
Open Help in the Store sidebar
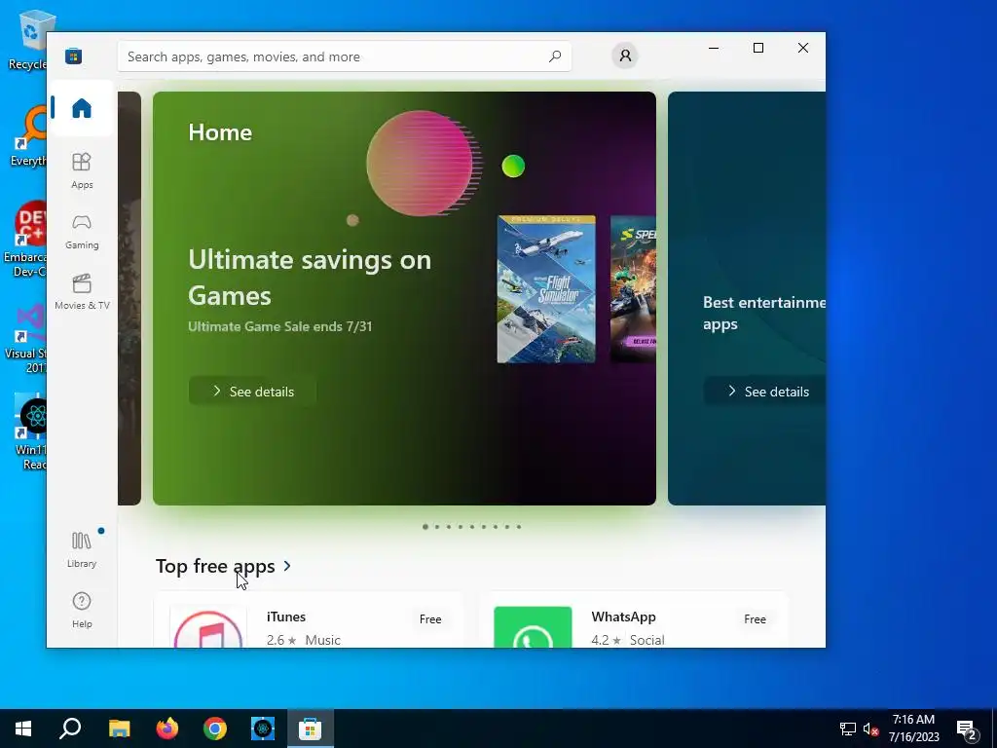click(x=82, y=610)
